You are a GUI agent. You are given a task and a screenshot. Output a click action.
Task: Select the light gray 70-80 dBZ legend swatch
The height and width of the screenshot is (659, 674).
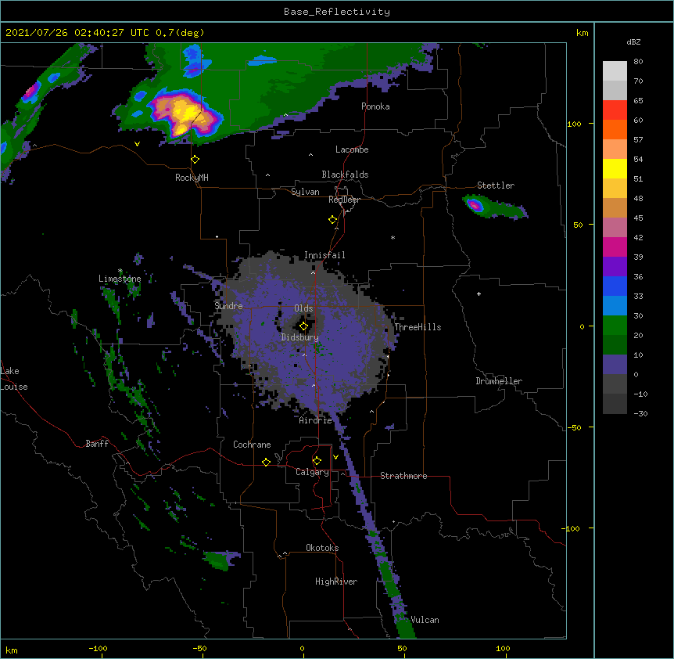click(x=615, y=71)
